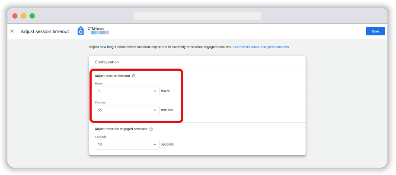Viewport: 396px width, 175px height.
Task: Click the red macOS close button
Action: (x=15, y=16)
